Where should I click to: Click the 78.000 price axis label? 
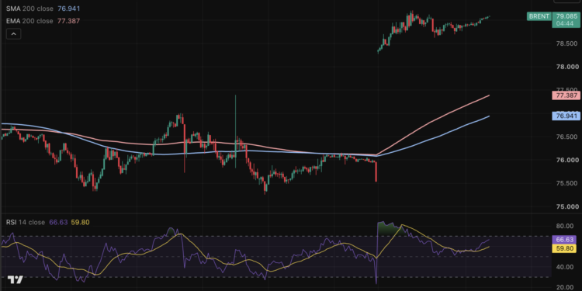567,67
